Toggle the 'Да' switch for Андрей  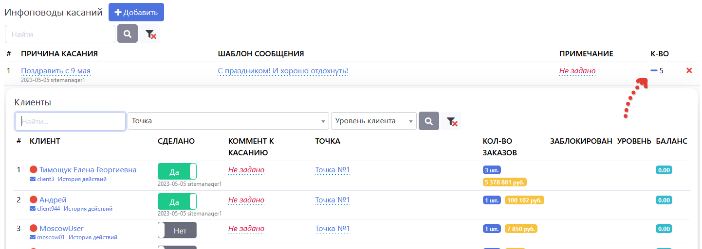[177, 201]
